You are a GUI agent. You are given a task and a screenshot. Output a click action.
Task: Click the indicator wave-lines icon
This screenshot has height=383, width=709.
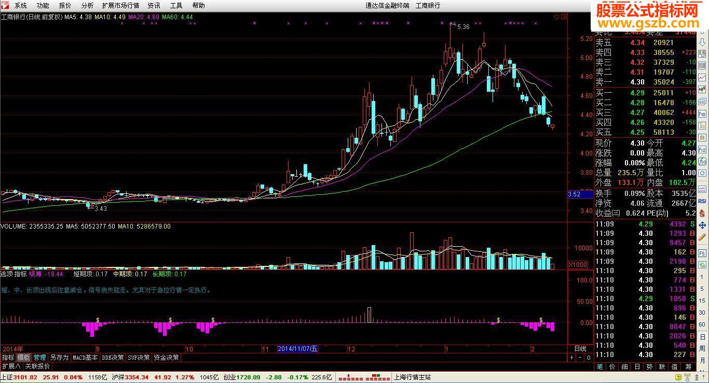pyautogui.click(x=702, y=189)
